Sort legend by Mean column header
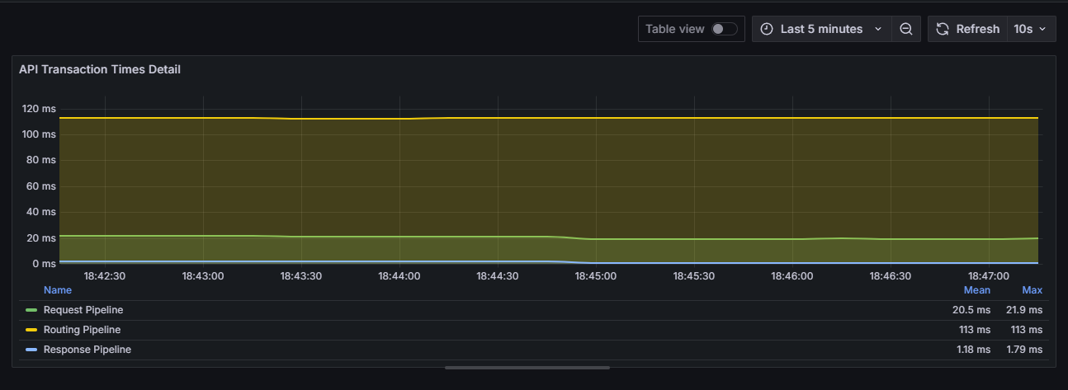Screen dimensions: 1068x390 pos(976,290)
